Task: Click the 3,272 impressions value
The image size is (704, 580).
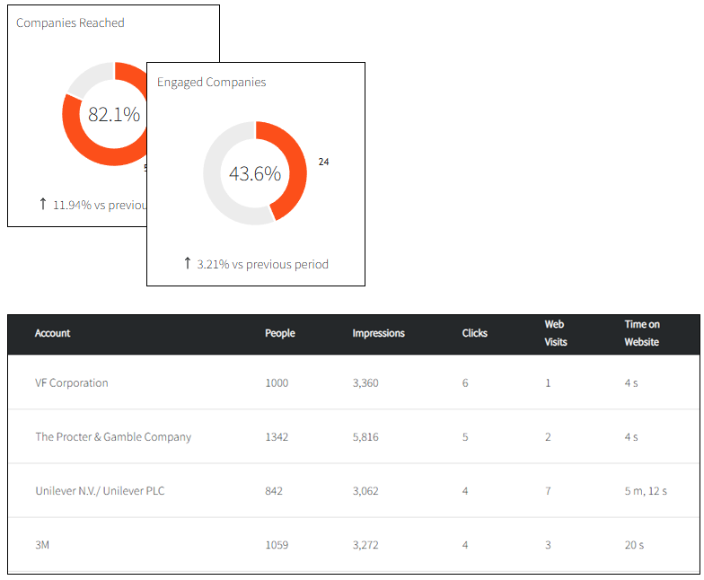Action: [365, 545]
